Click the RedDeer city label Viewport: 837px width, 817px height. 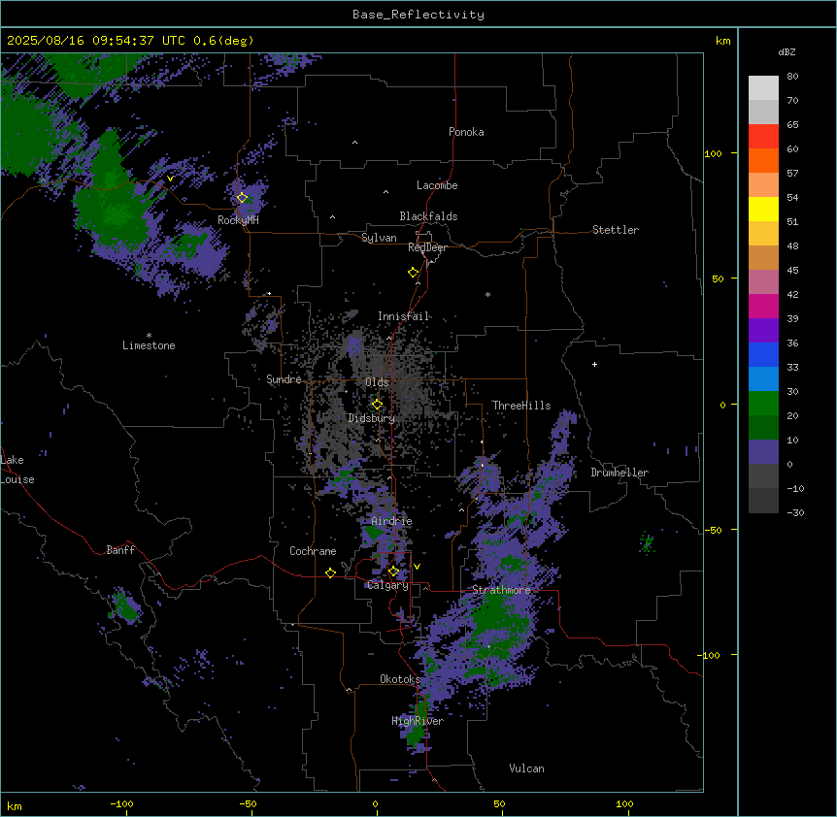427,247
